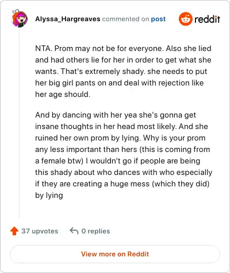Click the vertical thread line under avatar
This screenshot has height=273, width=230.
click(x=19, y=123)
